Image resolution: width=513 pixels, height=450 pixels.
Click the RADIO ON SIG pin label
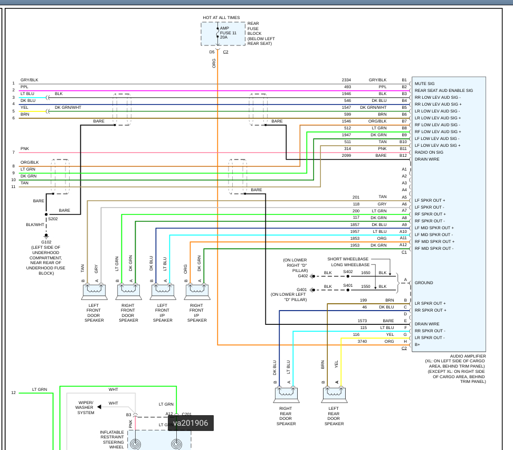[429, 152]
